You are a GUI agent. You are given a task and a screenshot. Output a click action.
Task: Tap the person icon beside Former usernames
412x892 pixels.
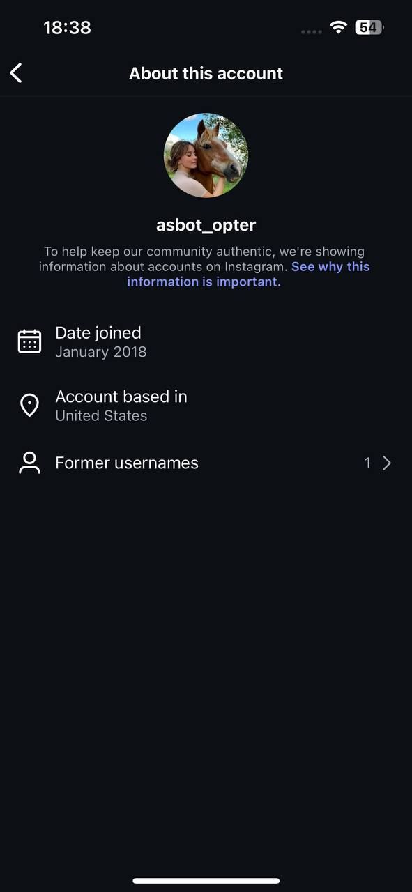[29, 463]
